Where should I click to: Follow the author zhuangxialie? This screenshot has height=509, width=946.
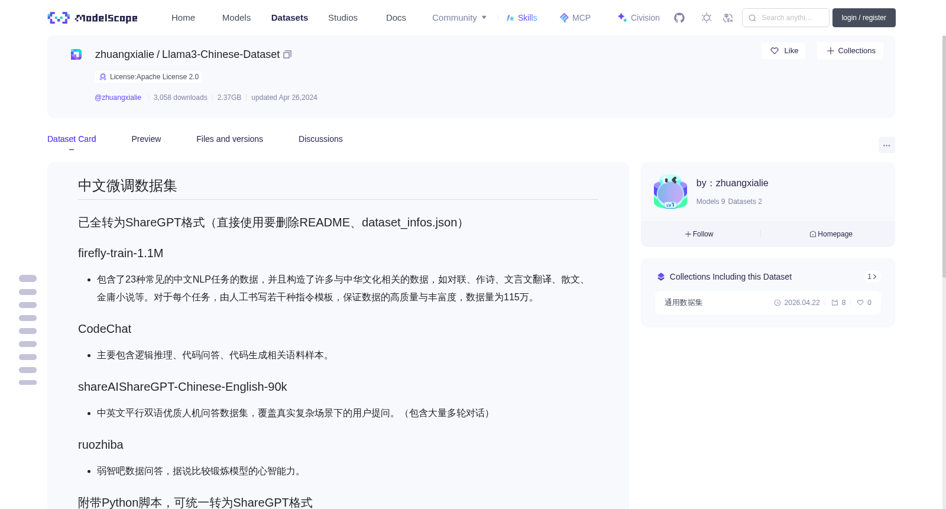coord(699,234)
